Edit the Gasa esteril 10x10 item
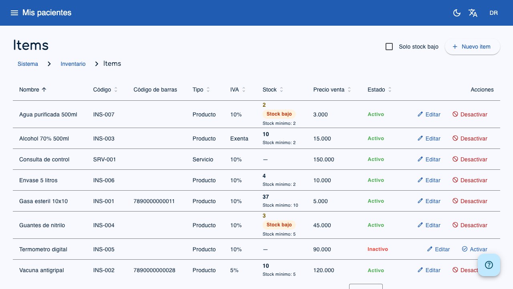This screenshot has height=289, width=513. point(429,201)
